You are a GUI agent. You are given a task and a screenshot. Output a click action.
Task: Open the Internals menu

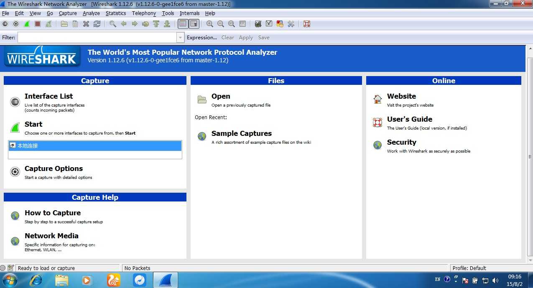coord(189,13)
